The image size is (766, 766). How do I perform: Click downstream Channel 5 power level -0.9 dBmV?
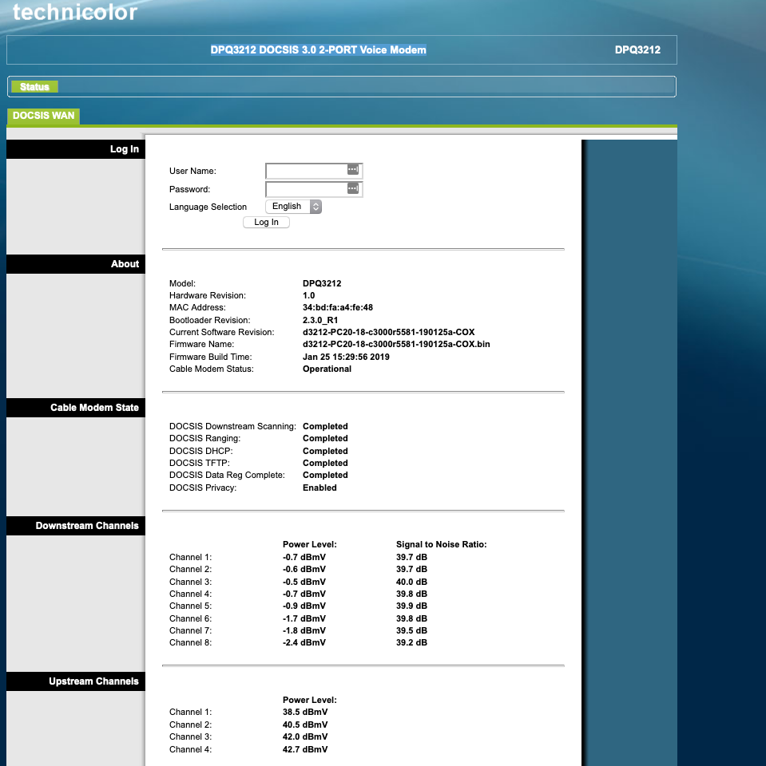[304, 606]
